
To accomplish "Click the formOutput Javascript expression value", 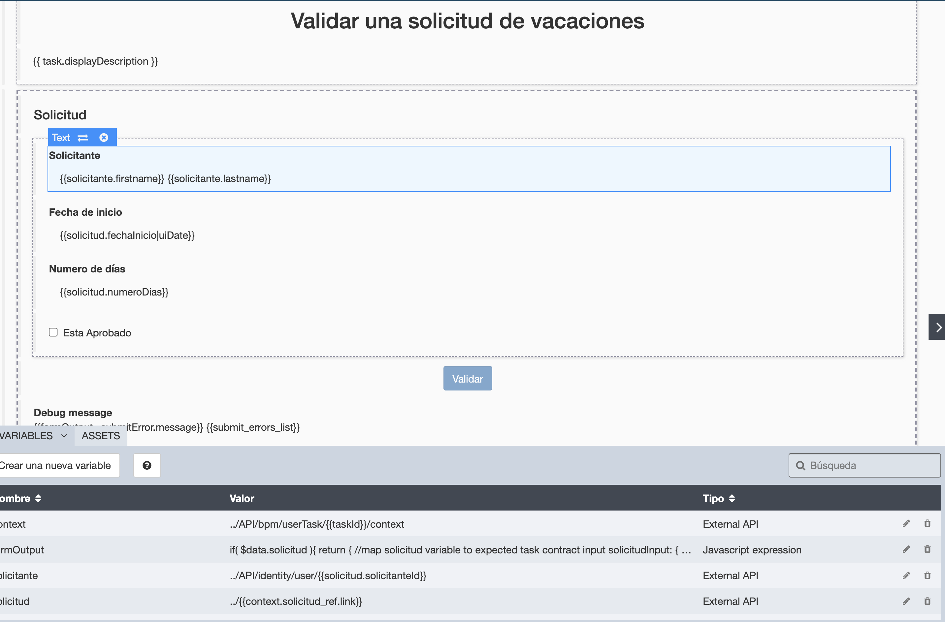I will (461, 550).
